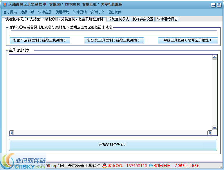Click the scroll down arrow of list
The width and height of the screenshot is (224, 170).
point(215,128)
